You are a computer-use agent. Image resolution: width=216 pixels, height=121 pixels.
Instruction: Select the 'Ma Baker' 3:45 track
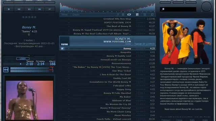coord(108,97)
